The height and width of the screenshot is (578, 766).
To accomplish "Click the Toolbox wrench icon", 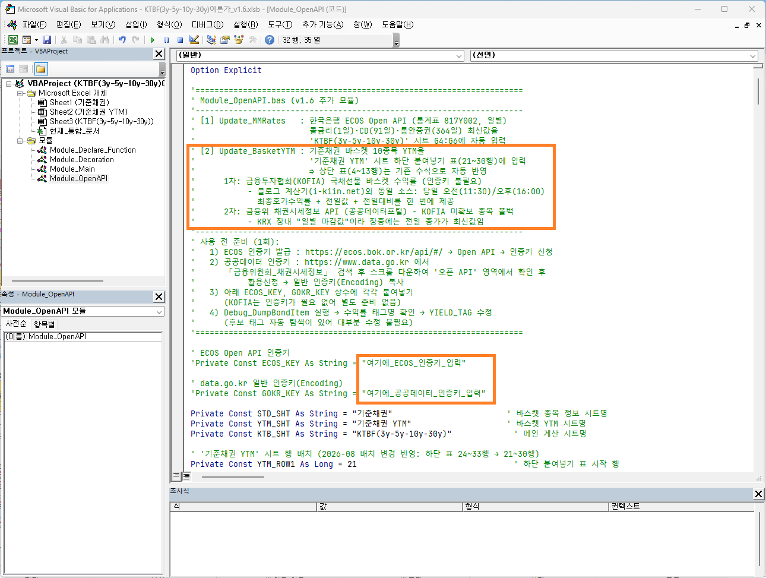I will click(x=252, y=40).
